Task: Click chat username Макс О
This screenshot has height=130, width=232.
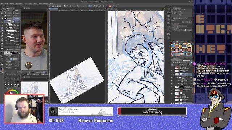Action: point(208,79)
